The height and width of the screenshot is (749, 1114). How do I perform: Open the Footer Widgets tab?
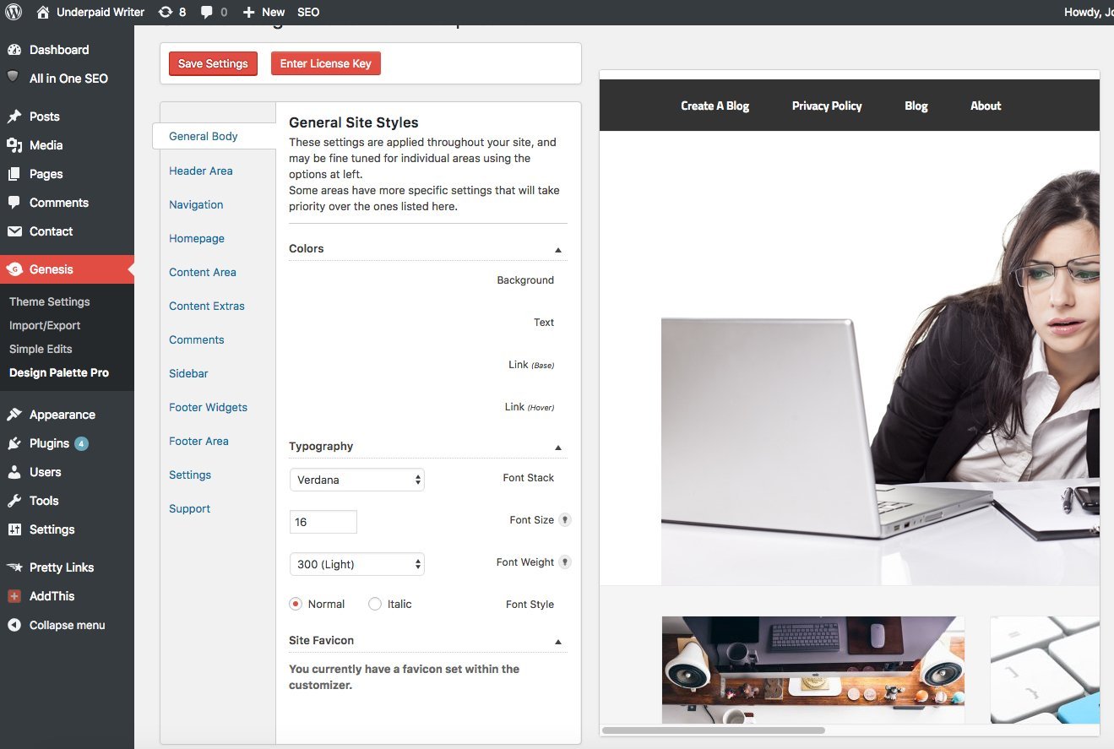[209, 407]
